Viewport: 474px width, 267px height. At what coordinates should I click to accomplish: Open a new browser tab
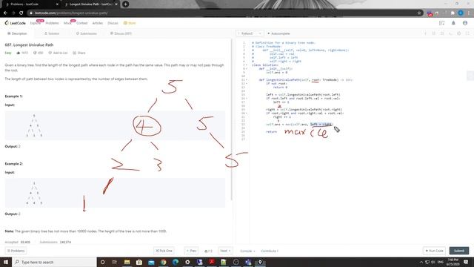pyautogui.click(x=125, y=4)
